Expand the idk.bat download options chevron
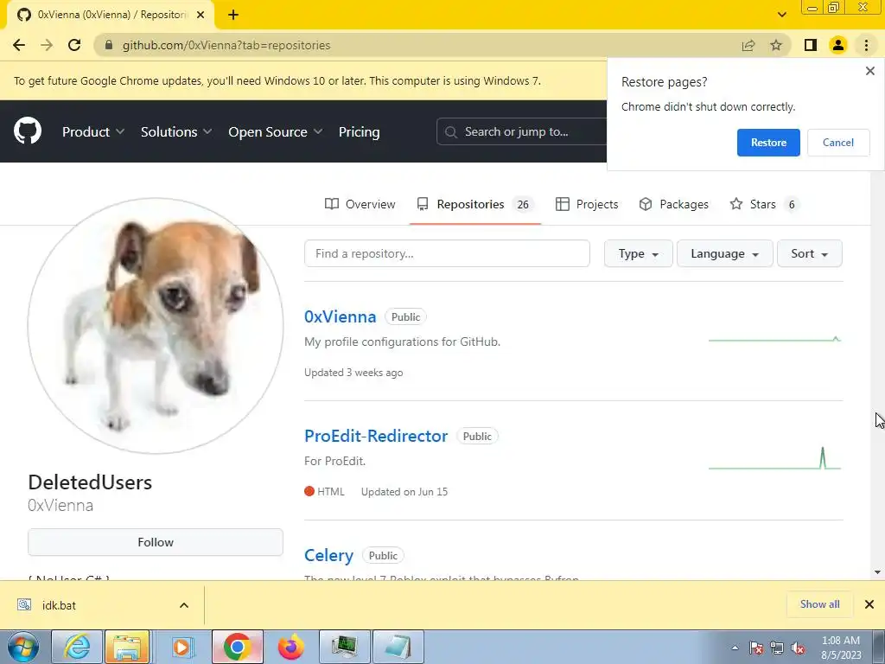The image size is (885, 664). pos(184,605)
